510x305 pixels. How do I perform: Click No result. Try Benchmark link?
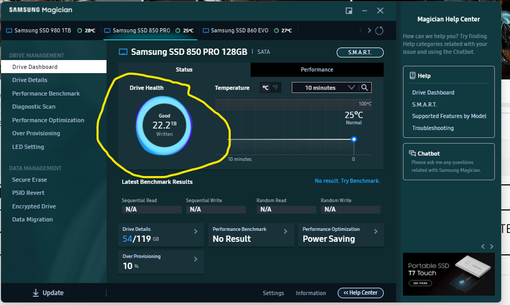(347, 181)
